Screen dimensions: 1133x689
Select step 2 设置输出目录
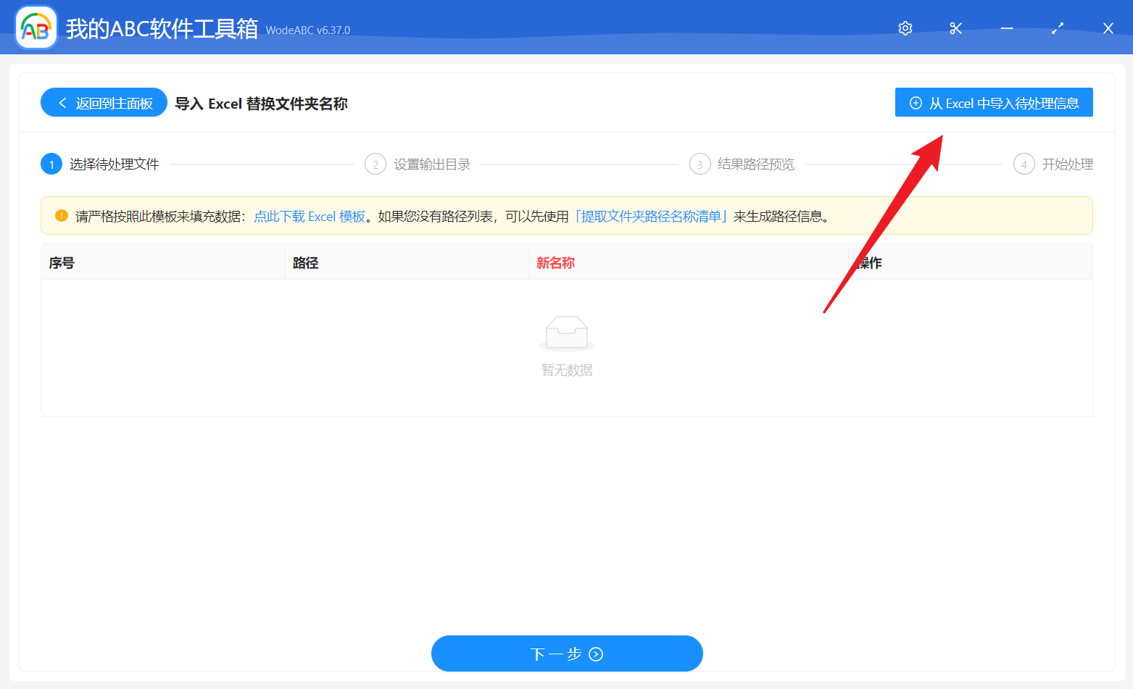pyautogui.click(x=418, y=164)
